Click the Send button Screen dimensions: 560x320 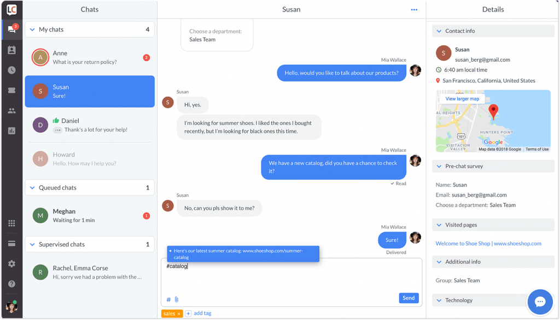pos(409,298)
